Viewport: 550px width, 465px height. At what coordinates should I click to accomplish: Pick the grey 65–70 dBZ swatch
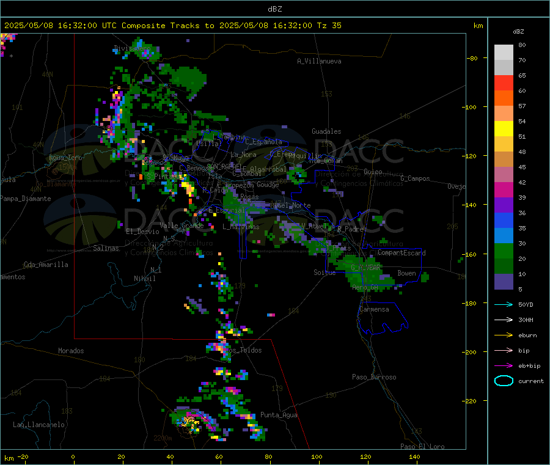[504, 68]
